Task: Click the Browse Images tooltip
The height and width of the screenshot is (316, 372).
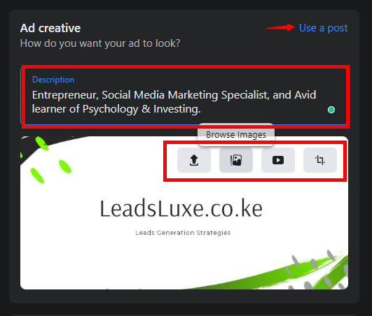Action: tap(236, 135)
